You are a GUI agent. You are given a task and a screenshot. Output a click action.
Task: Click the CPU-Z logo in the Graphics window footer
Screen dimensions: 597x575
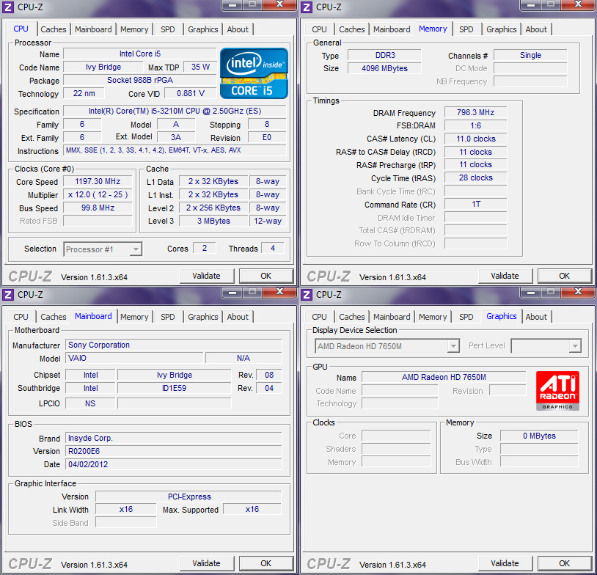coord(329,563)
